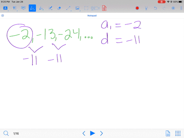Image resolution: width=184 pixels, height=138 pixels.
Task: Open the page document settings icon
Action: (x=168, y=133)
